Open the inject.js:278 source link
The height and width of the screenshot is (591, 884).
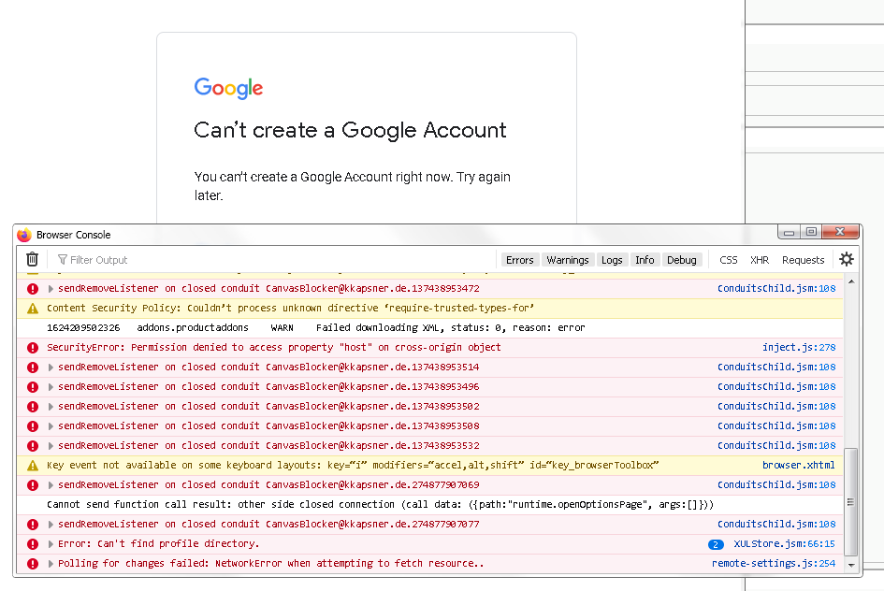pos(799,348)
